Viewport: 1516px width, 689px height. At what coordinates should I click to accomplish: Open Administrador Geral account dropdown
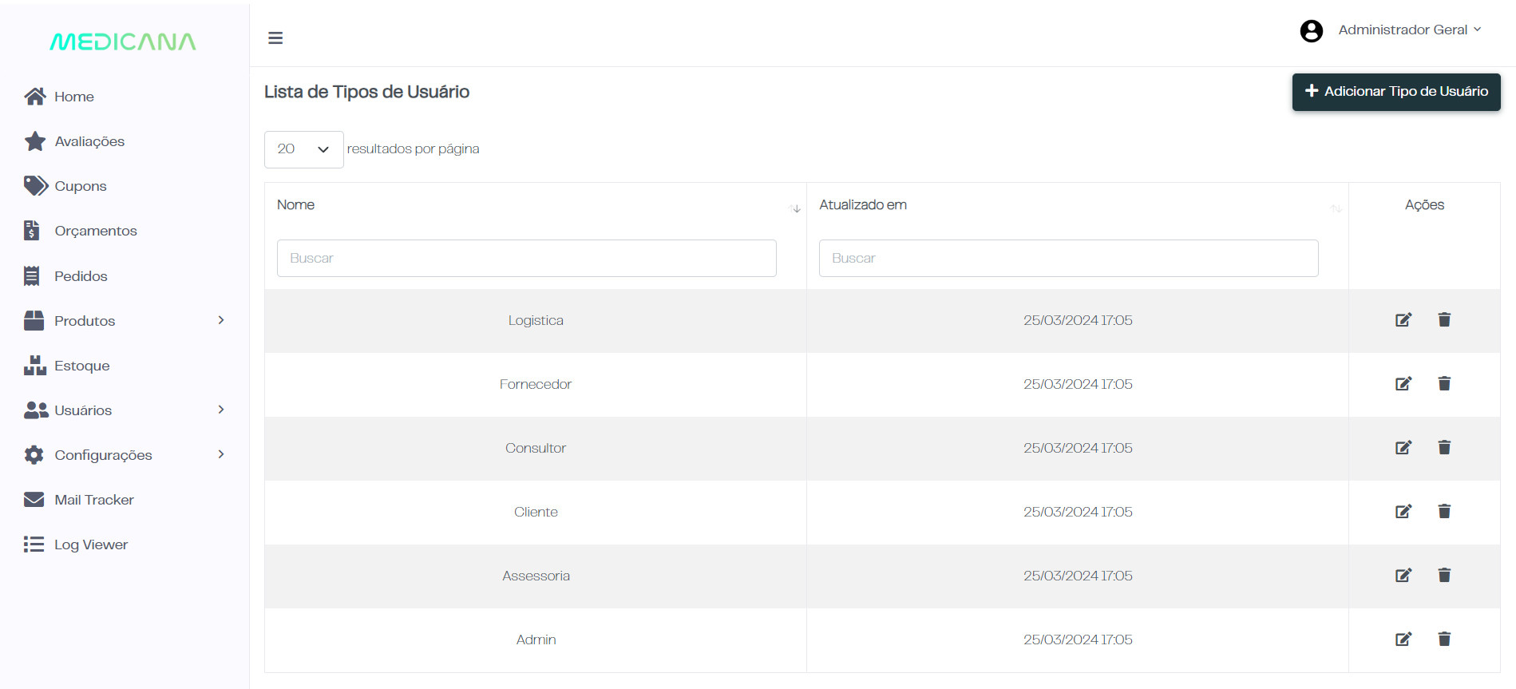1409,30
